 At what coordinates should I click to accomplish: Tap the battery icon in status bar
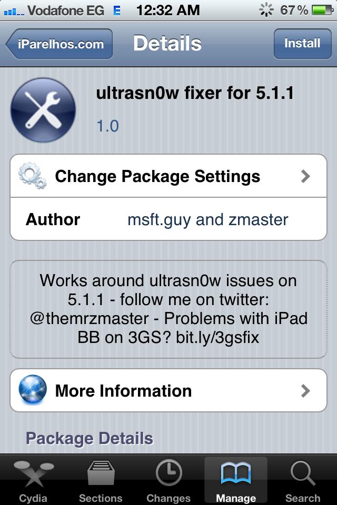(322, 11)
